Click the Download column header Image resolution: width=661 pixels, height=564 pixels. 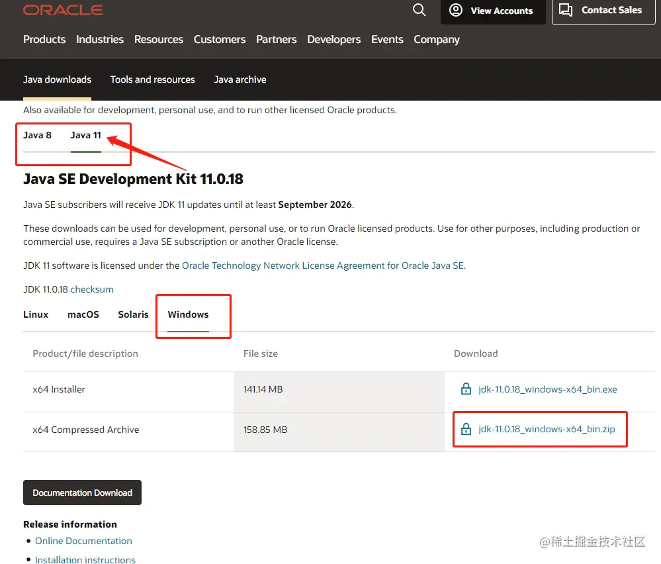(476, 353)
